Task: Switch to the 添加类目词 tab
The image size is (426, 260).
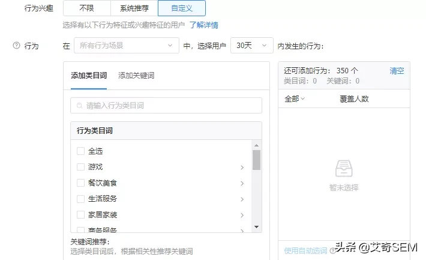Action: 89,75
